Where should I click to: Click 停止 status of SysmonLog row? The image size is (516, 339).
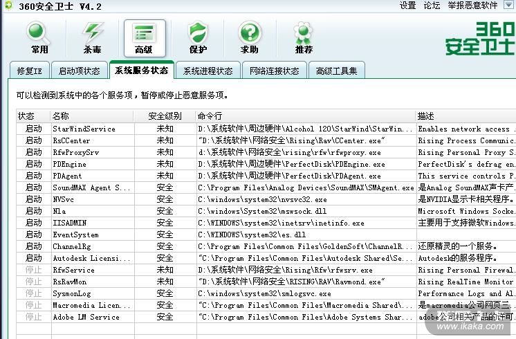click(34, 293)
